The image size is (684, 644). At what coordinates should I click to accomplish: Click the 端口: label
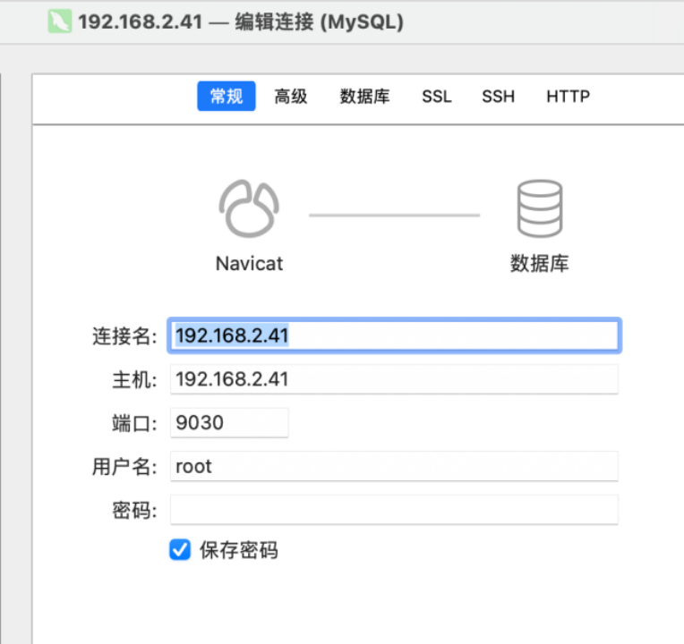tap(134, 423)
